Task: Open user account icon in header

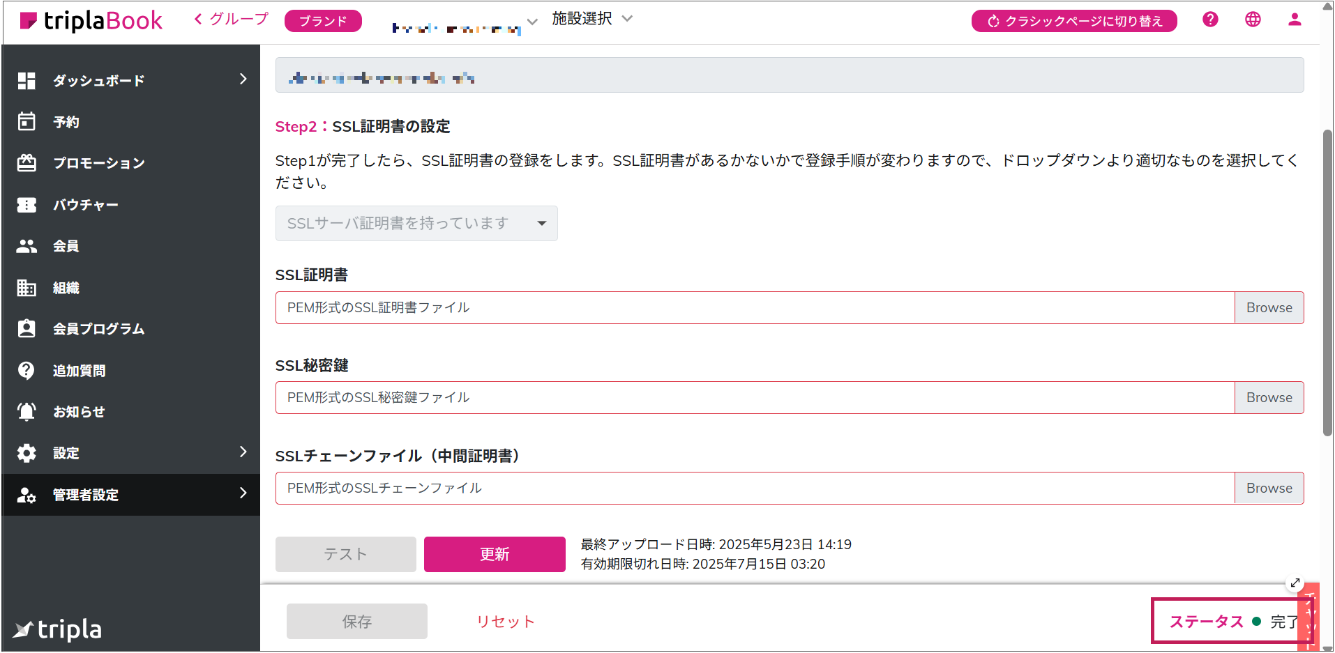Action: click(x=1295, y=20)
